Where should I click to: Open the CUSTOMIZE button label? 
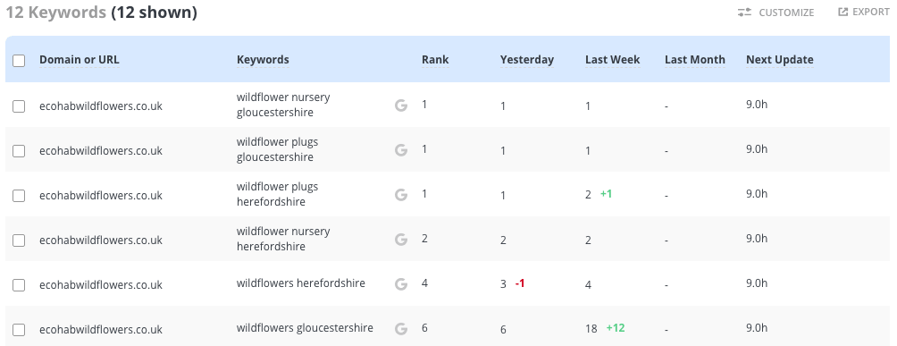(x=786, y=13)
